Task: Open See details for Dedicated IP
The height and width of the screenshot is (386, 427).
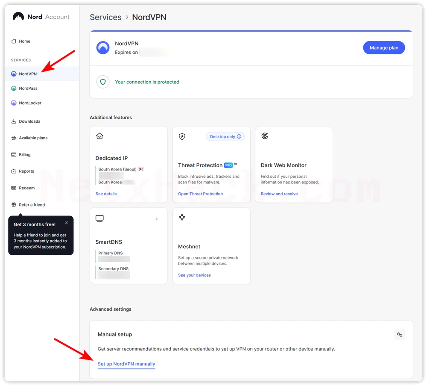Action: coord(106,194)
